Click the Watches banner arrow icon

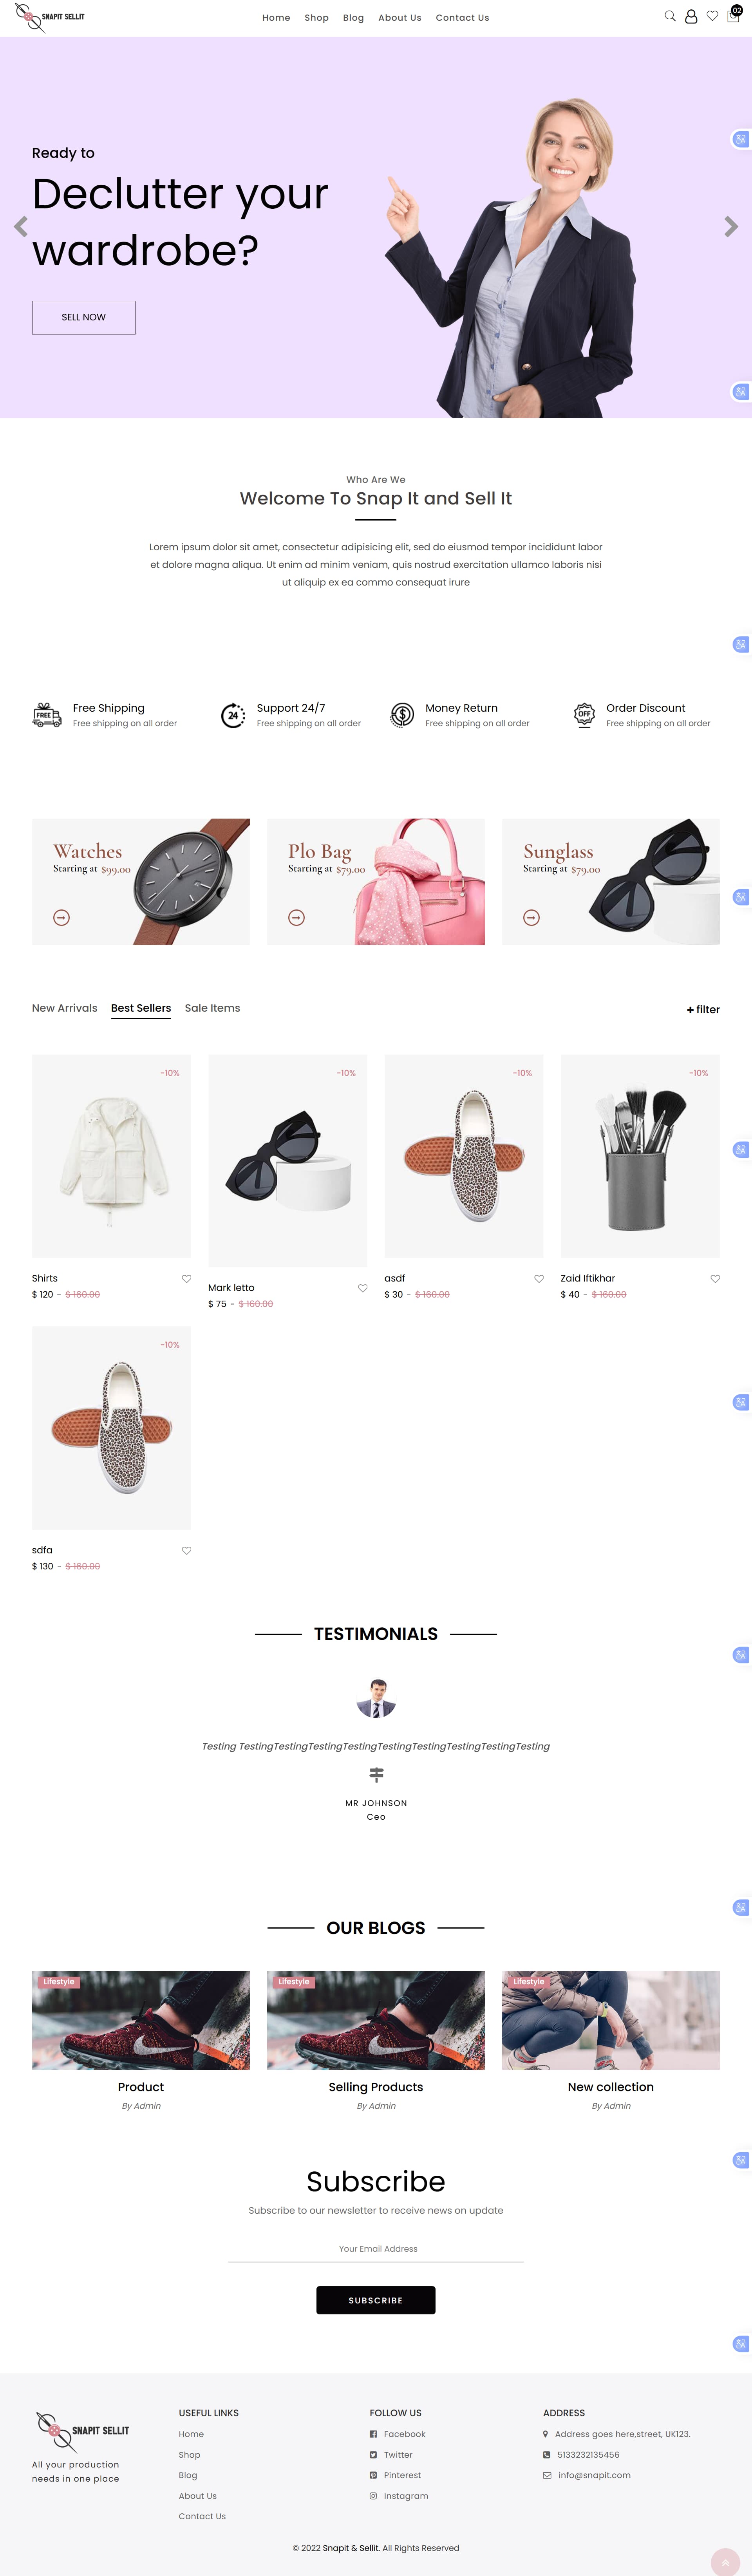click(61, 917)
